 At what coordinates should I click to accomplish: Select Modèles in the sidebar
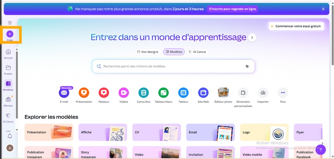click(x=8, y=86)
